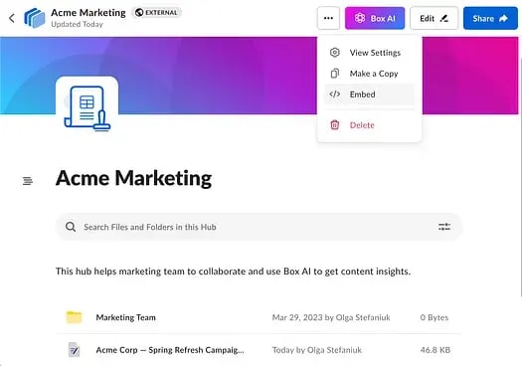Image resolution: width=522 pixels, height=366 pixels.
Task: Click 'Mar 29, 2023 by Olga Stefaniuk'
Action: pyautogui.click(x=331, y=317)
